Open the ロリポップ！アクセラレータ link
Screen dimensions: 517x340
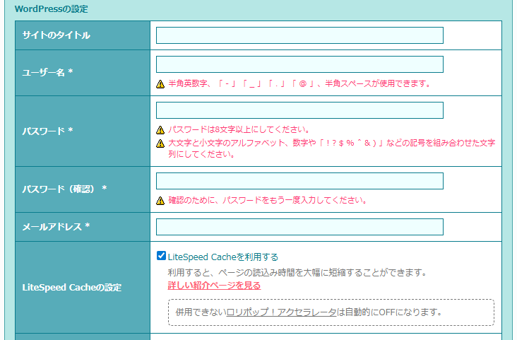pos(281,312)
